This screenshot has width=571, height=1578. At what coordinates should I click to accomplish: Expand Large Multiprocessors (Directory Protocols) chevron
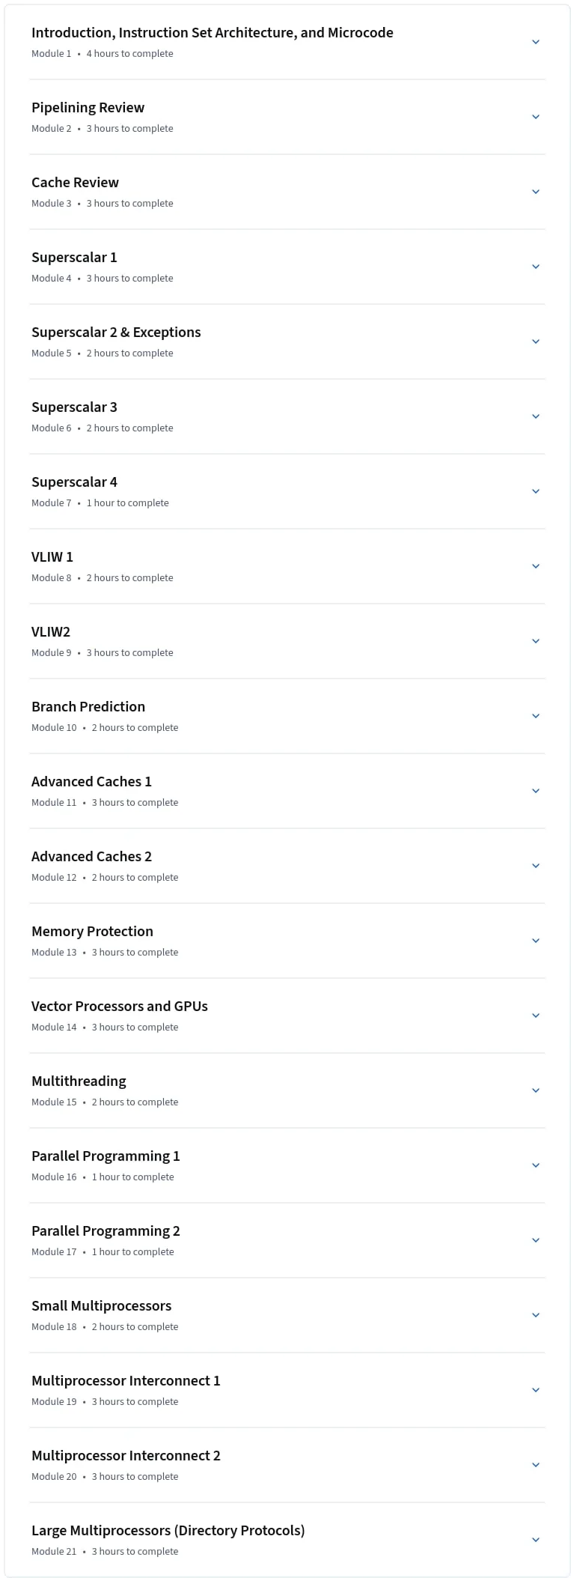[536, 1540]
